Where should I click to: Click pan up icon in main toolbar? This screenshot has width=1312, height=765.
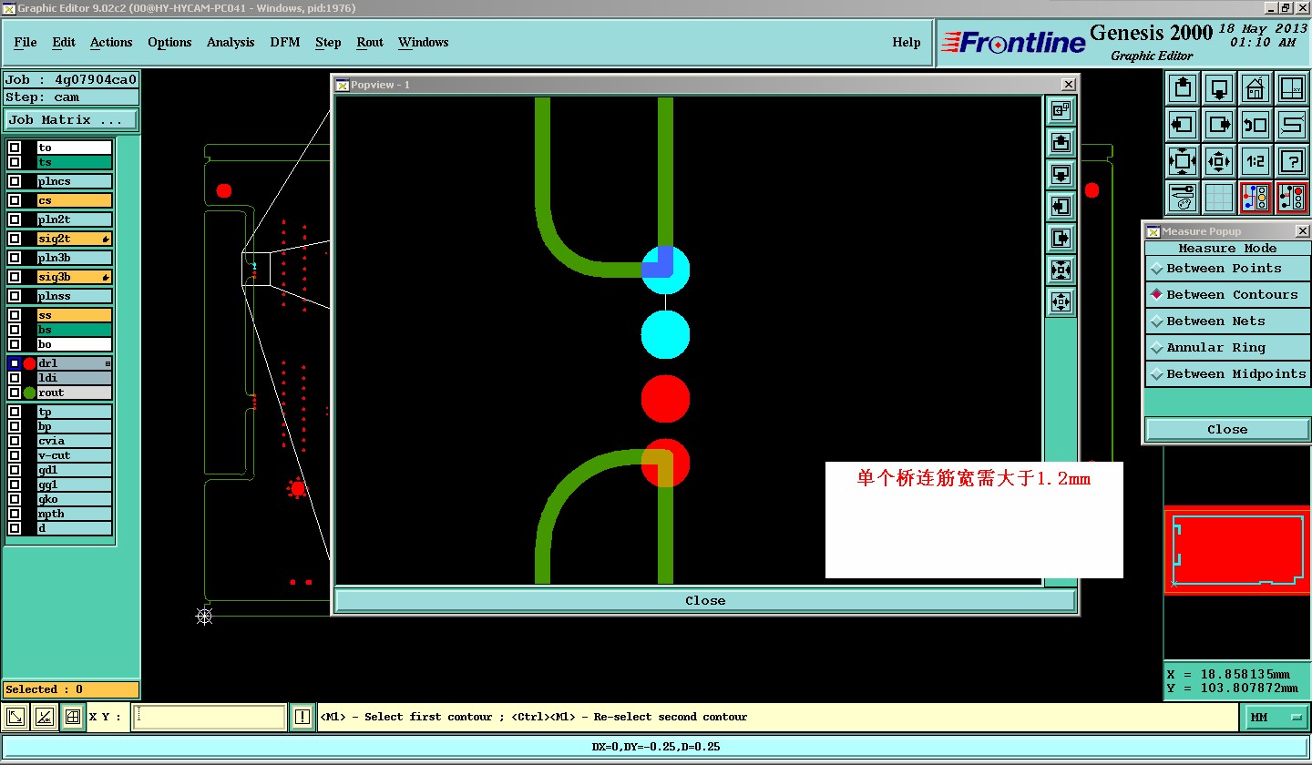point(1183,88)
